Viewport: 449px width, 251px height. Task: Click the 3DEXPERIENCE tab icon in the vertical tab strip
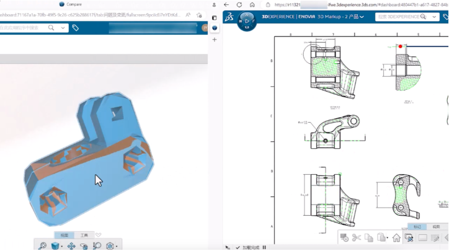point(215,28)
